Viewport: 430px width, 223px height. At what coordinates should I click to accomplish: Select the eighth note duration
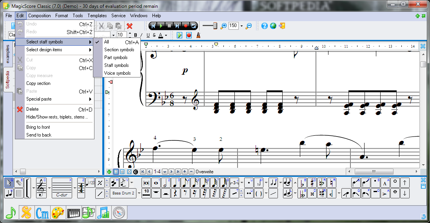pyautogui.click(x=185, y=183)
